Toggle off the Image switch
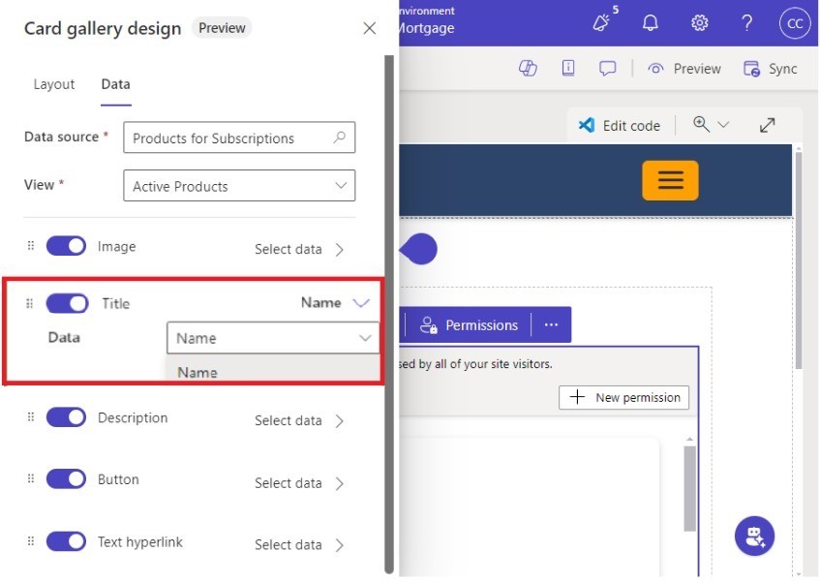The image size is (820, 583). pyautogui.click(x=66, y=247)
